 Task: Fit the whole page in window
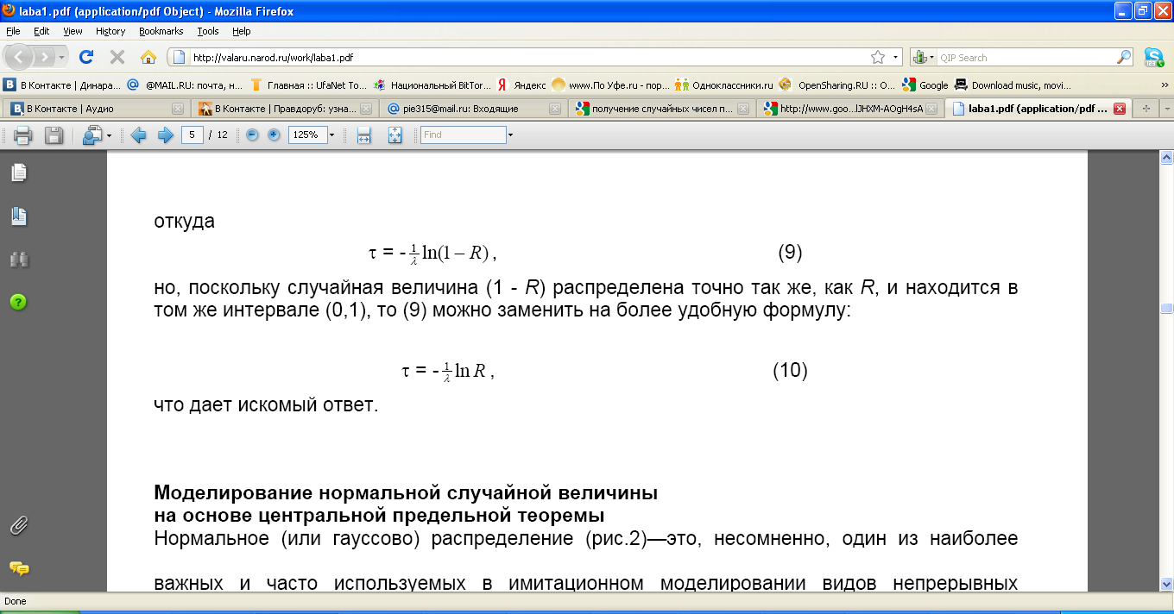(395, 135)
